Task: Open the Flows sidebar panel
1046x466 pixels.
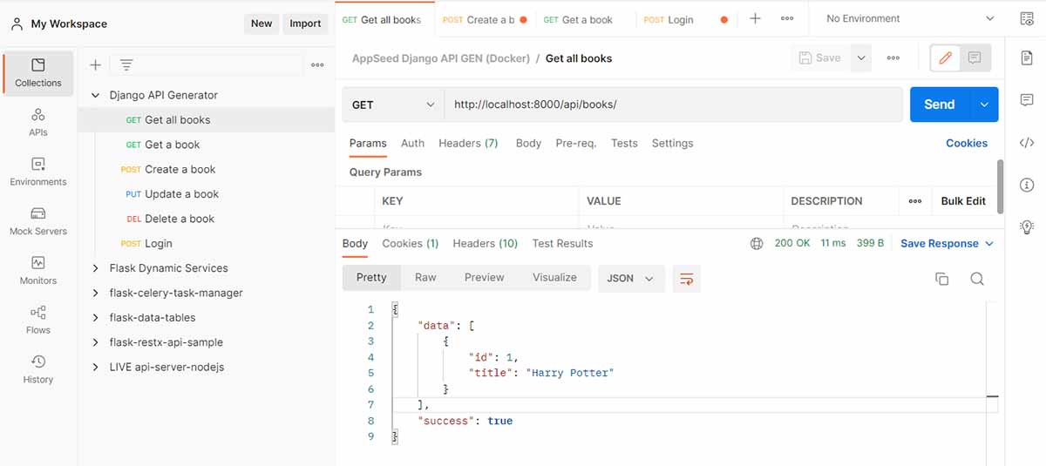Action: (38, 320)
